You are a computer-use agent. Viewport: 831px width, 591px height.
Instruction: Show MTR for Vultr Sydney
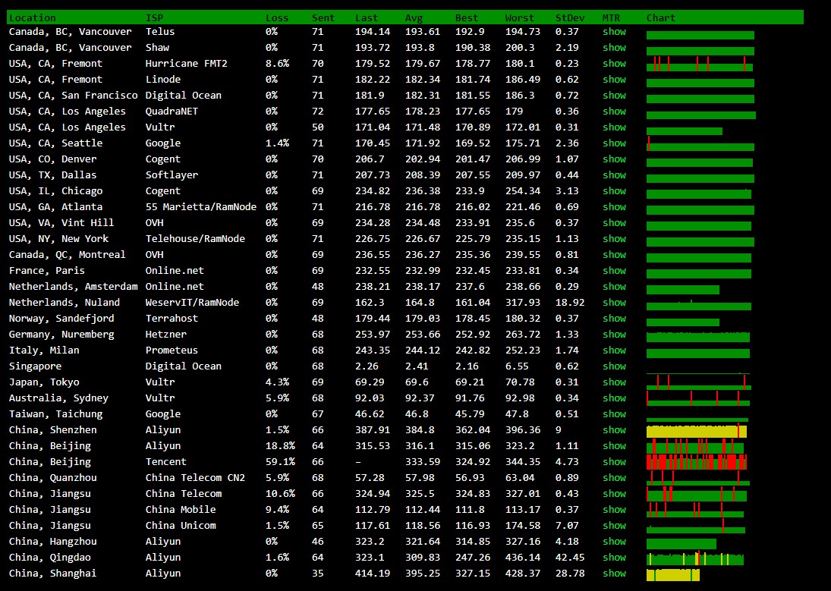(x=614, y=398)
